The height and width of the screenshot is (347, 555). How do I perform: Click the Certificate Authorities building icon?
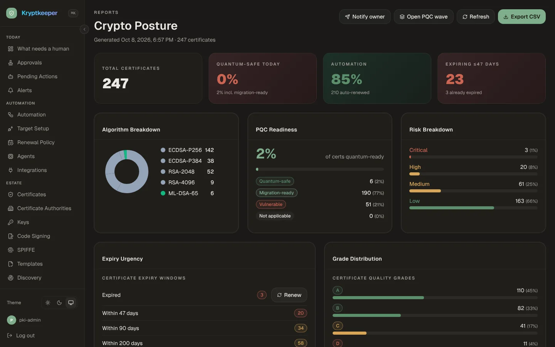(10, 208)
